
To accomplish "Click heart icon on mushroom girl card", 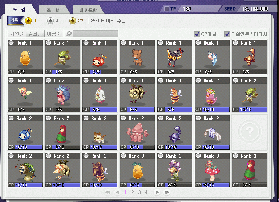I will coord(198,156).
